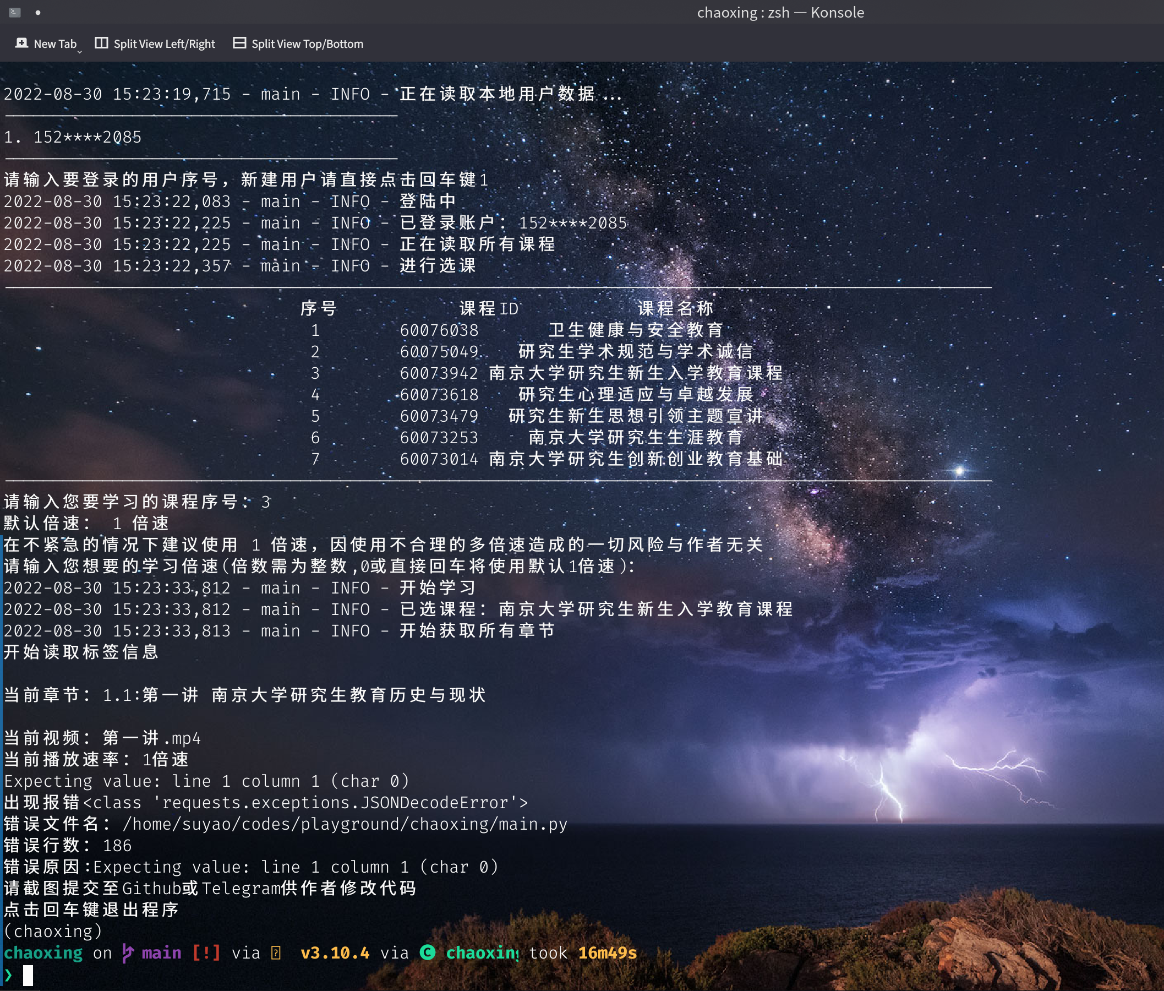Click course ID 60073942
Image resolution: width=1164 pixels, height=991 pixels.
(439, 373)
